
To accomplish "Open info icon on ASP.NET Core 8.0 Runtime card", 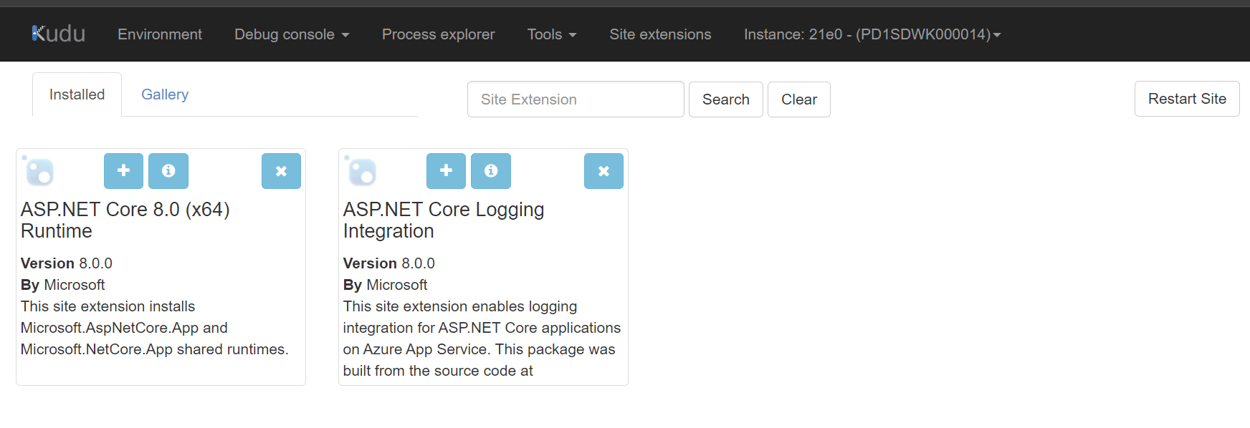I will 168,171.
